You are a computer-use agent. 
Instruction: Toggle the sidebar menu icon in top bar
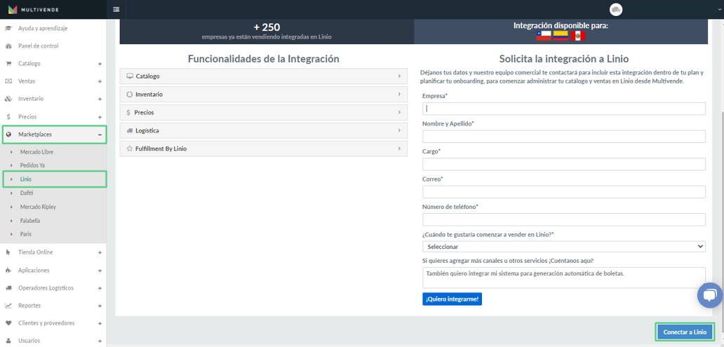point(116,9)
